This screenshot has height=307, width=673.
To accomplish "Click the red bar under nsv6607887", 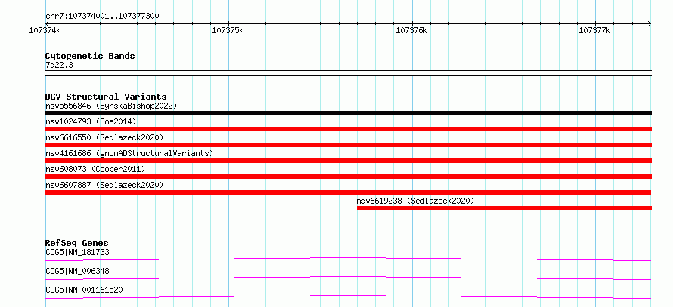I will tap(348, 192).
